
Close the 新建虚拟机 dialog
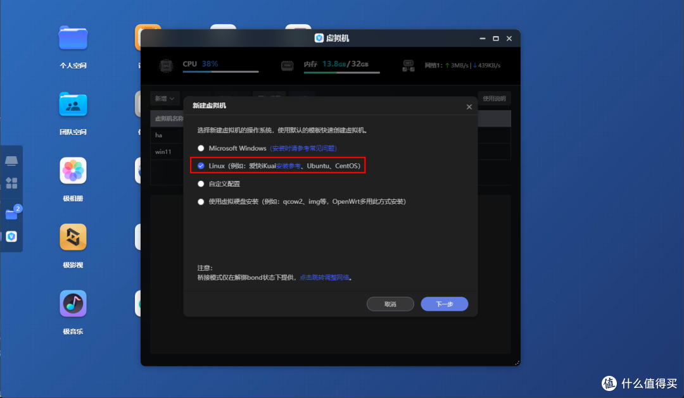click(x=469, y=106)
